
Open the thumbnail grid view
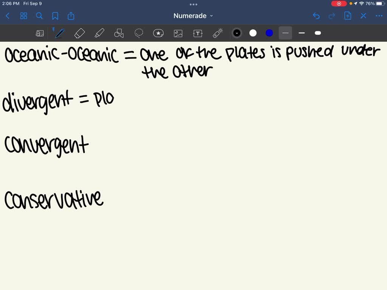pyautogui.click(x=24, y=16)
